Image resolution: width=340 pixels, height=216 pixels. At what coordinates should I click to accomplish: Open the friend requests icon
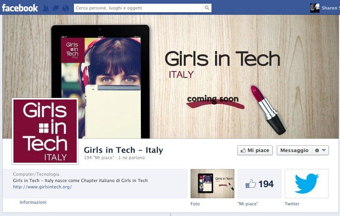(46, 8)
